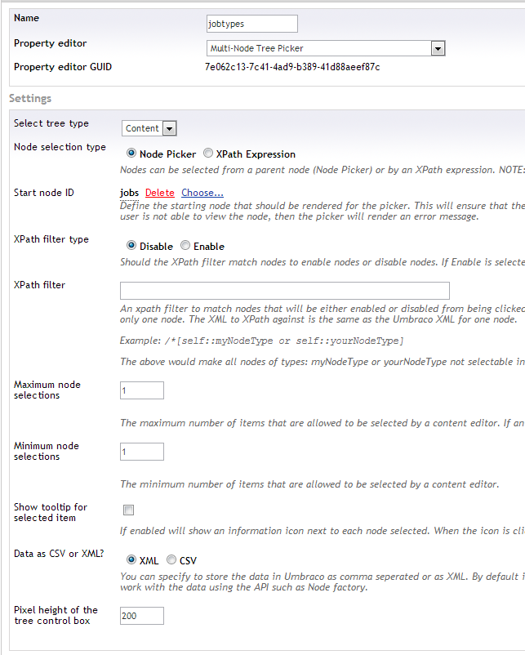The height and width of the screenshot is (655, 525).
Task: Select the Node Picker radio button
Action: point(131,154)
